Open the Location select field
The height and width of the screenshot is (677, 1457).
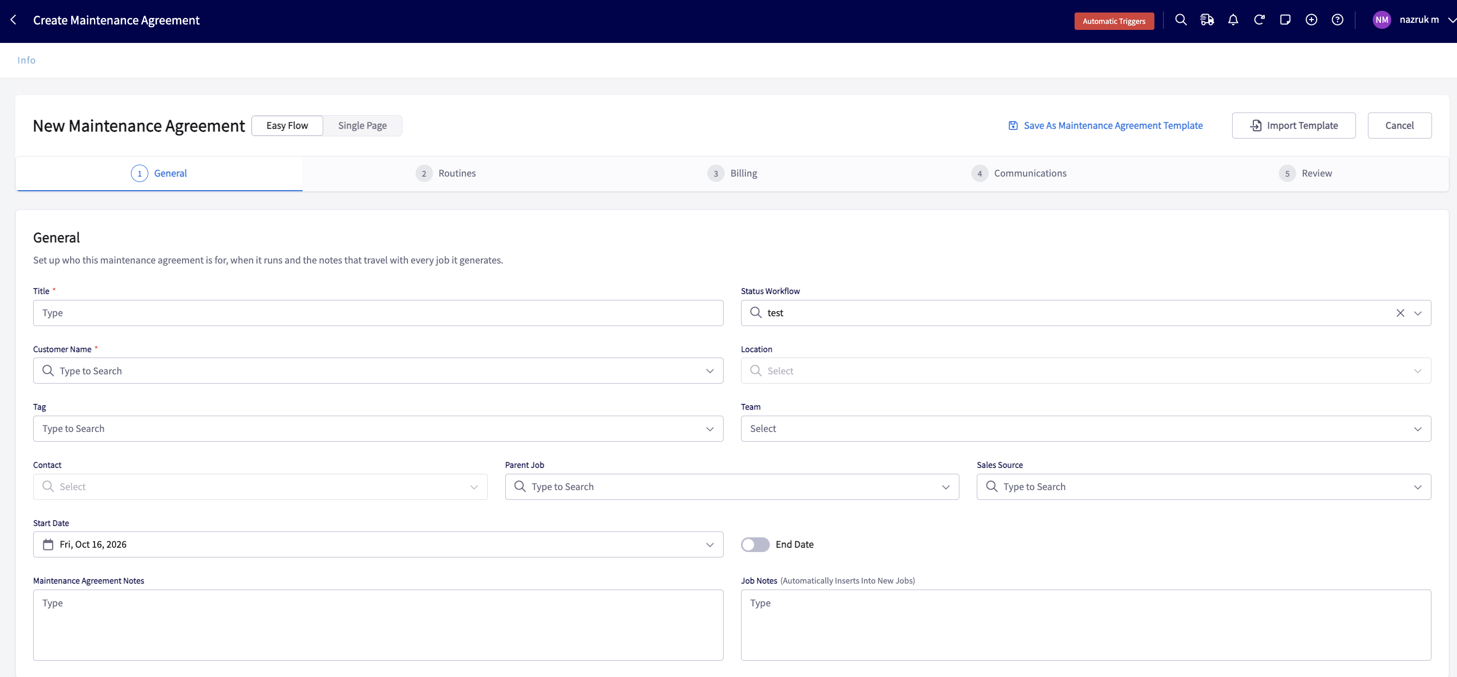click(x=1085, y=371)
